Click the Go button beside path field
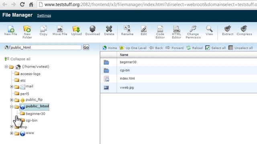Screen dimensions: 257x144 click(86, 47)
